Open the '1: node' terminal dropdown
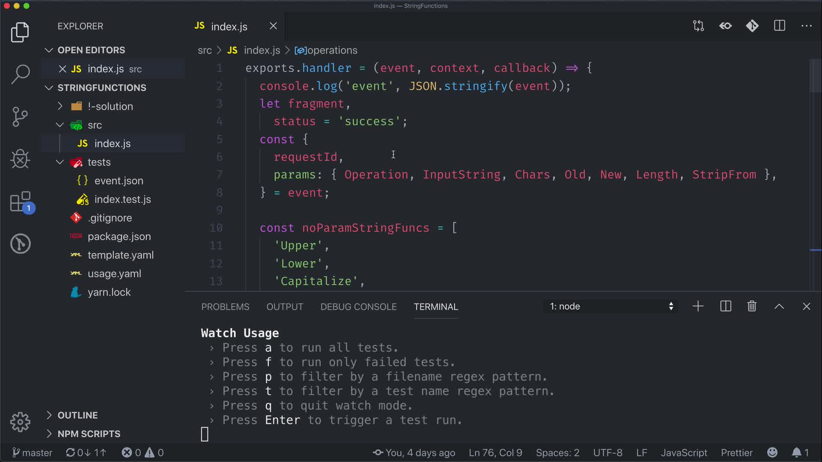 611,306
